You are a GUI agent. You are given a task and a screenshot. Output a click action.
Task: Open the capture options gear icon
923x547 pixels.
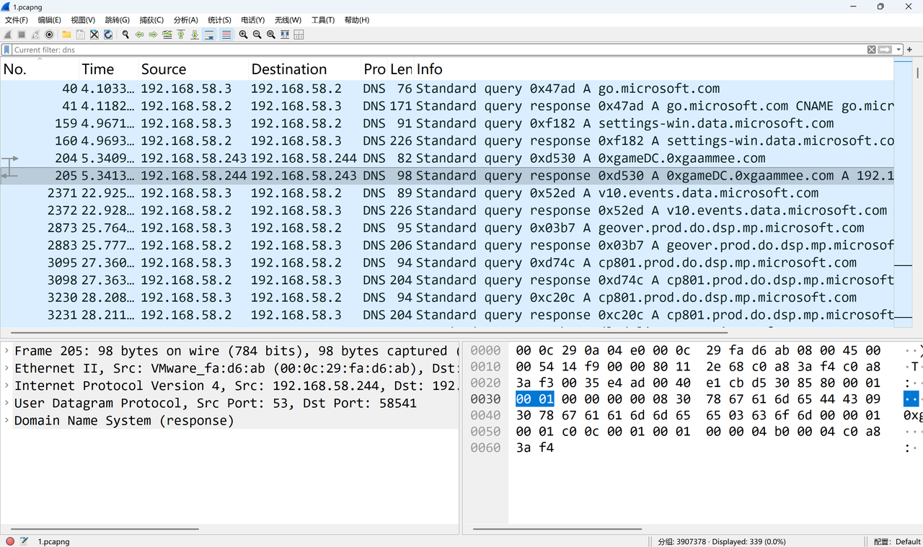click(x=49, y=35)
